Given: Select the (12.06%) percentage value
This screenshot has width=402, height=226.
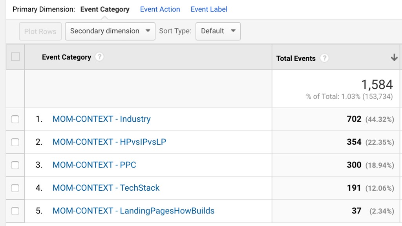Looking at the screenshot, I should click(x=380, y=188).
